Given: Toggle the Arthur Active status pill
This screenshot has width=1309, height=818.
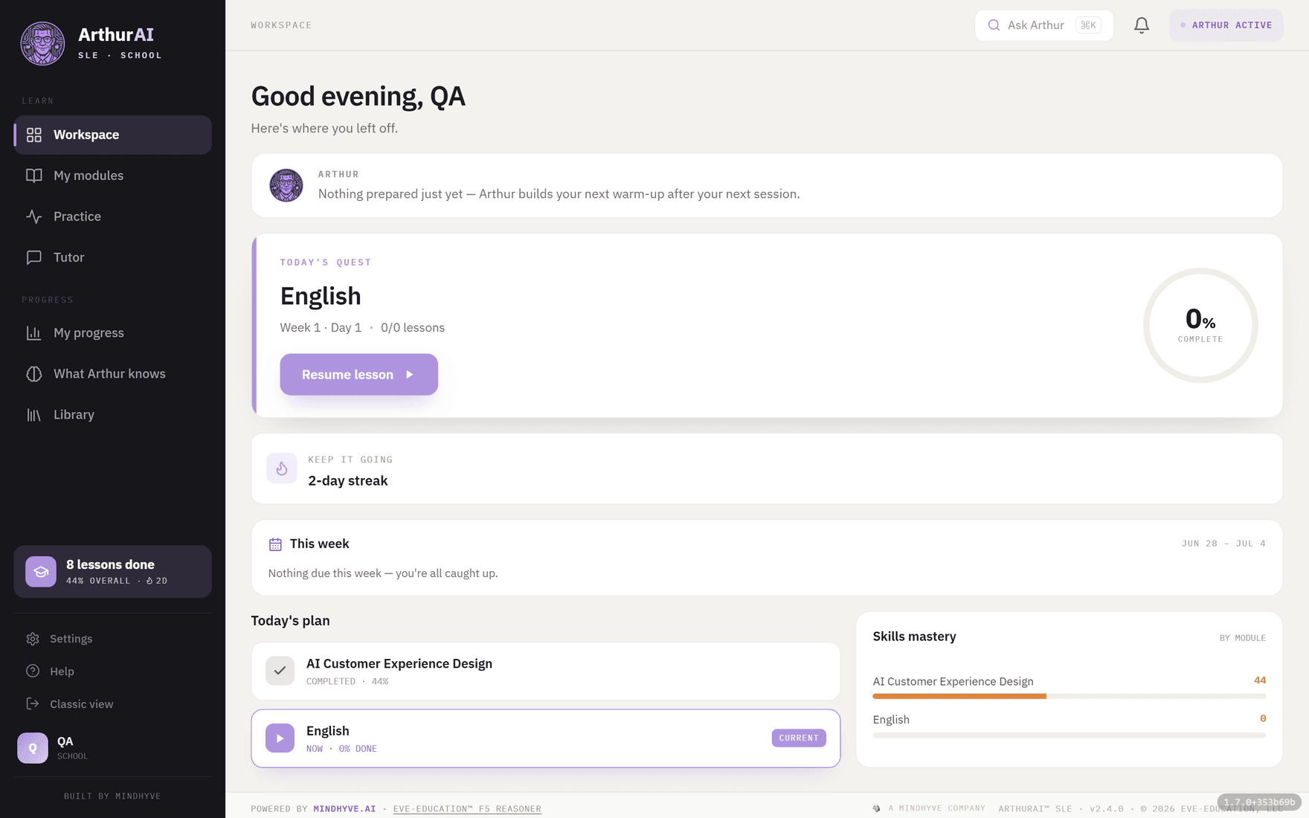Looking at the screenshot, I should pyautogui.click(x=1226, y=25).
